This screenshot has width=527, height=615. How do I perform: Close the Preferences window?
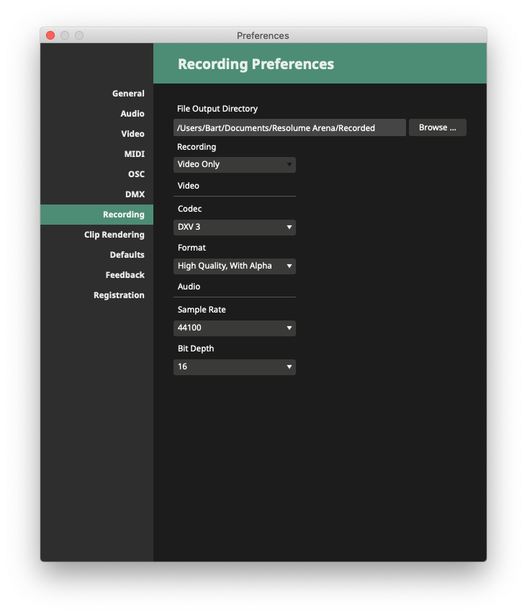(x=50, y=35)
